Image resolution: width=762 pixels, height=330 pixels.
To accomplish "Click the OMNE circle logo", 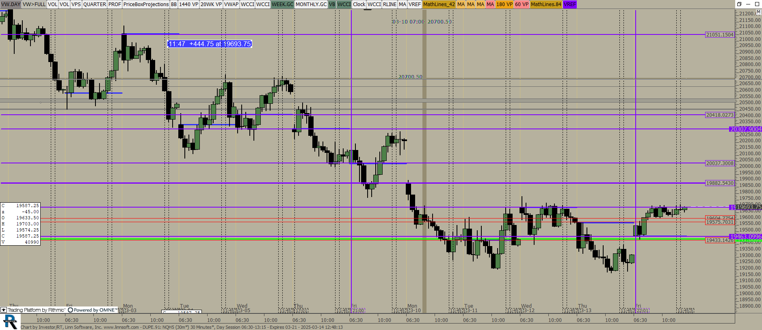I will click(70, 310).
